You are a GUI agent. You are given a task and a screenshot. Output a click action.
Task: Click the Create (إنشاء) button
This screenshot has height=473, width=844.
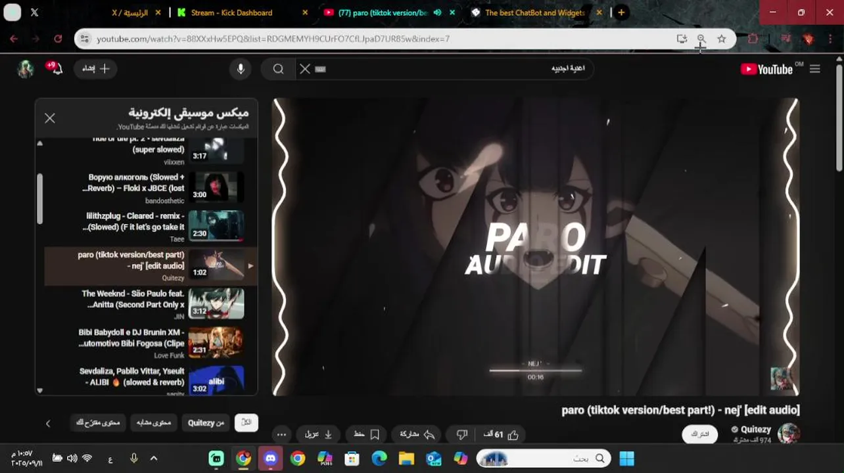pyautogui.click(x=96, y=68)
